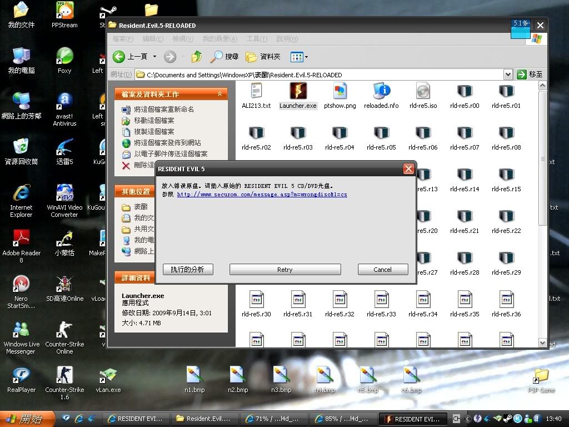This screenshot has height=427, width=569.
Task: Click Cancel in RESIDENT EVIL 5 dialog
Action: [x=382, y=270]
